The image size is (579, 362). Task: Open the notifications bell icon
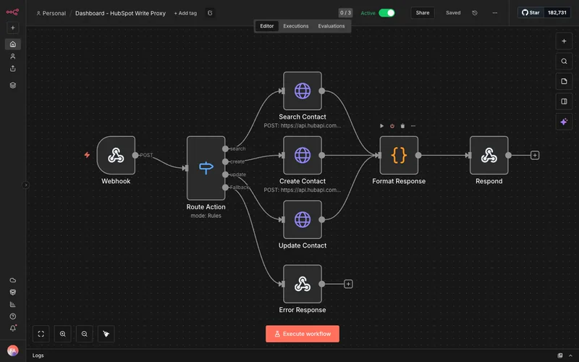pyautogui.click(x=13, y=328)
